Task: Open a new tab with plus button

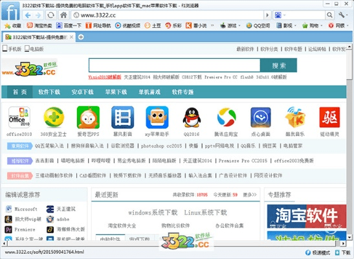Action: pos(81,37)
